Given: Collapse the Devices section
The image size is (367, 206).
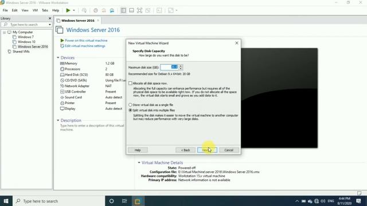Looking at the screenshot, I should (58, 57).
